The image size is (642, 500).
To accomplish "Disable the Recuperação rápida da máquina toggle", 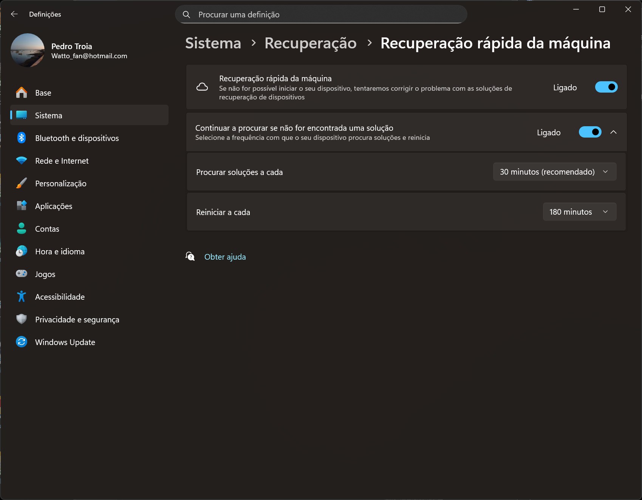I will click(606, 87).
